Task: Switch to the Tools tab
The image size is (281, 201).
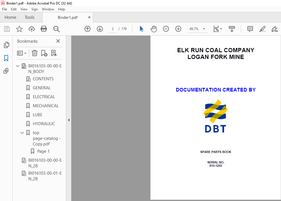Action: (29, 17)
